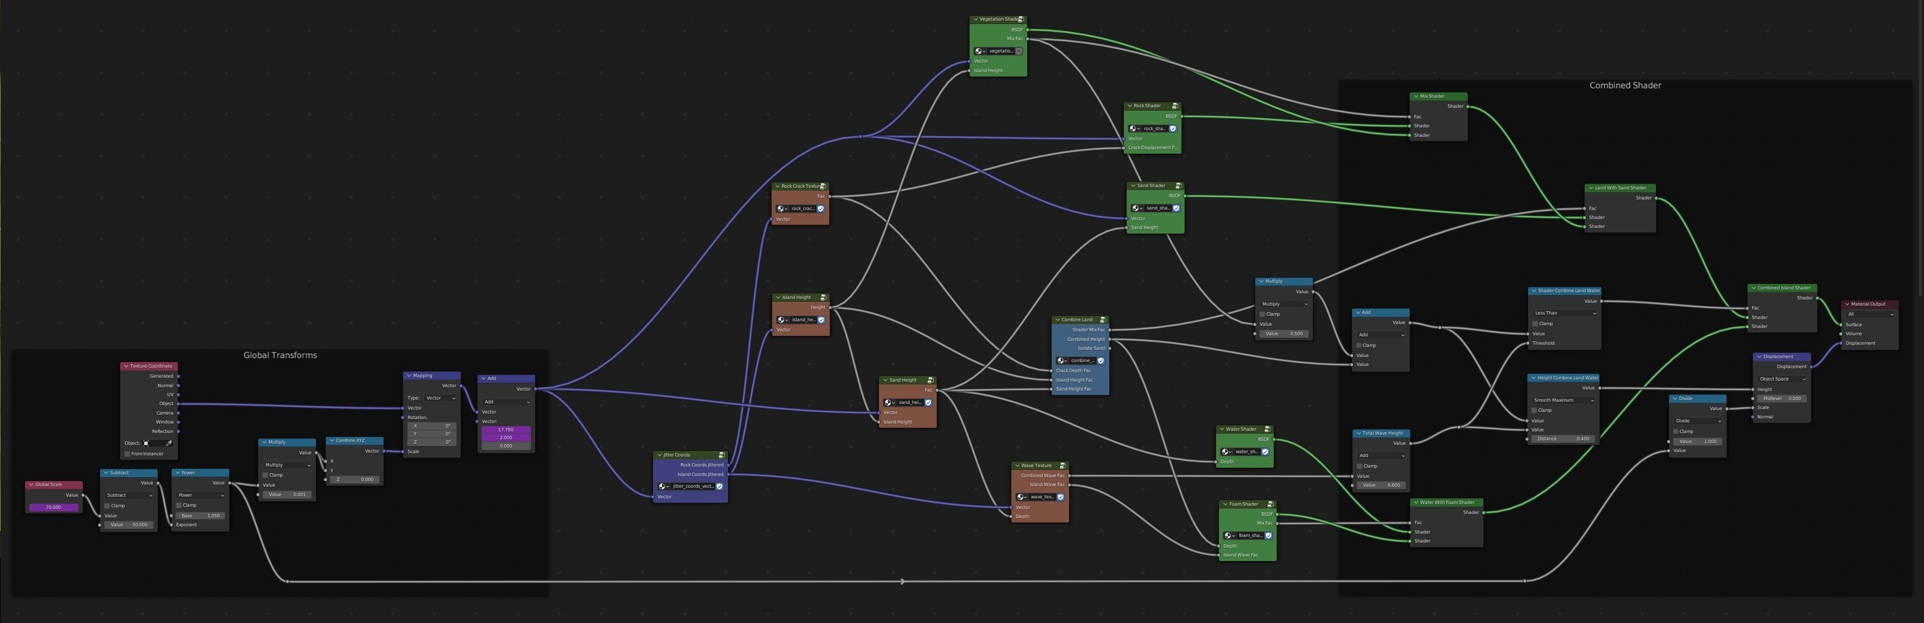Click group icon on Sand Height node header

pyautogui.click(x=930, y=381)
